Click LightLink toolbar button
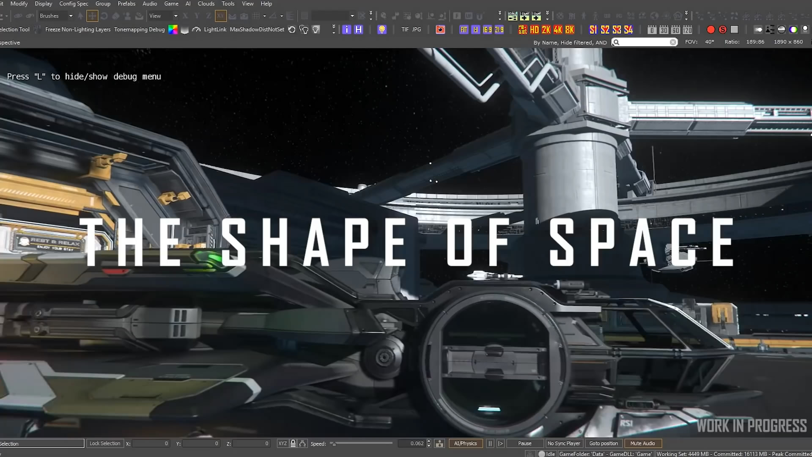The height and width of the screenshot is (457, 812). [215, 29]
